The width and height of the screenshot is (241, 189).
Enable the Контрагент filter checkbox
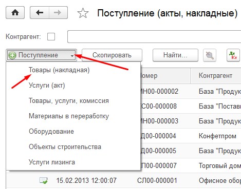51,36
